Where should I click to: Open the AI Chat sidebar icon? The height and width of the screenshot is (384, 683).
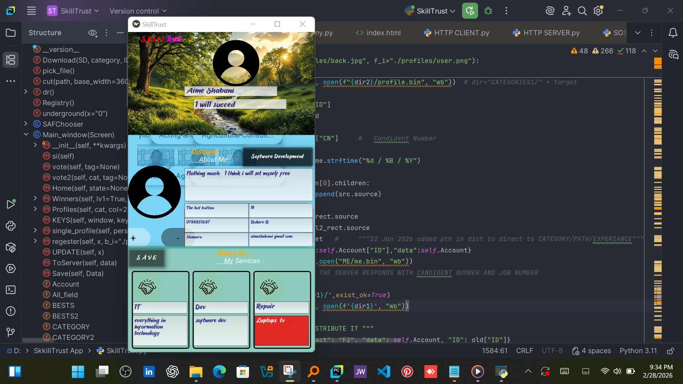pyautogui.click(x=673, y=54)
